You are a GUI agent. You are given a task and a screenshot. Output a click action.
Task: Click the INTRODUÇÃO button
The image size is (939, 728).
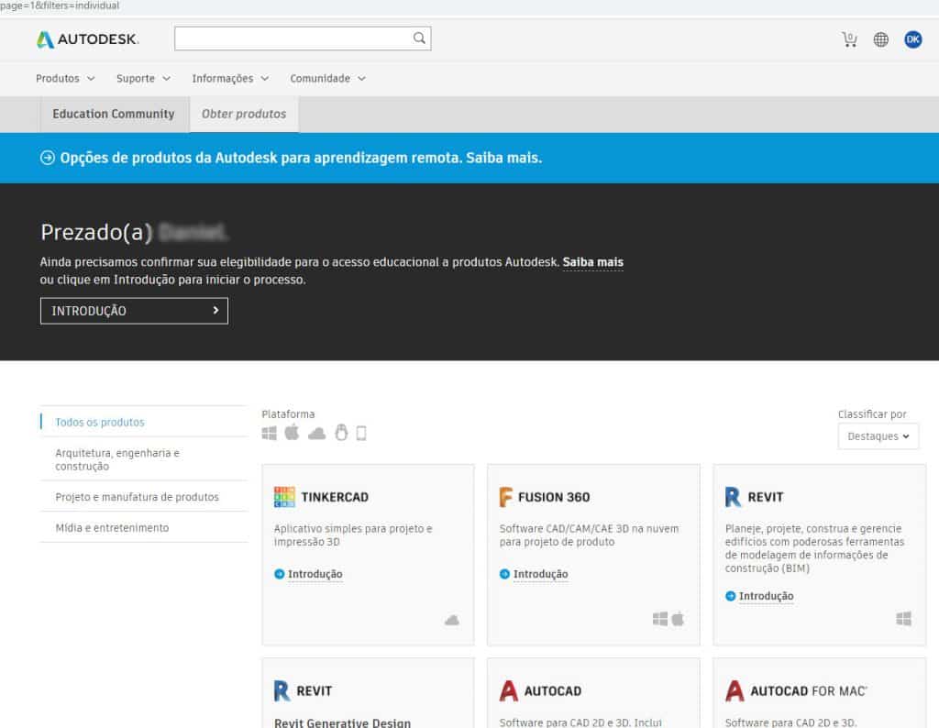click(x=133, y=311)
